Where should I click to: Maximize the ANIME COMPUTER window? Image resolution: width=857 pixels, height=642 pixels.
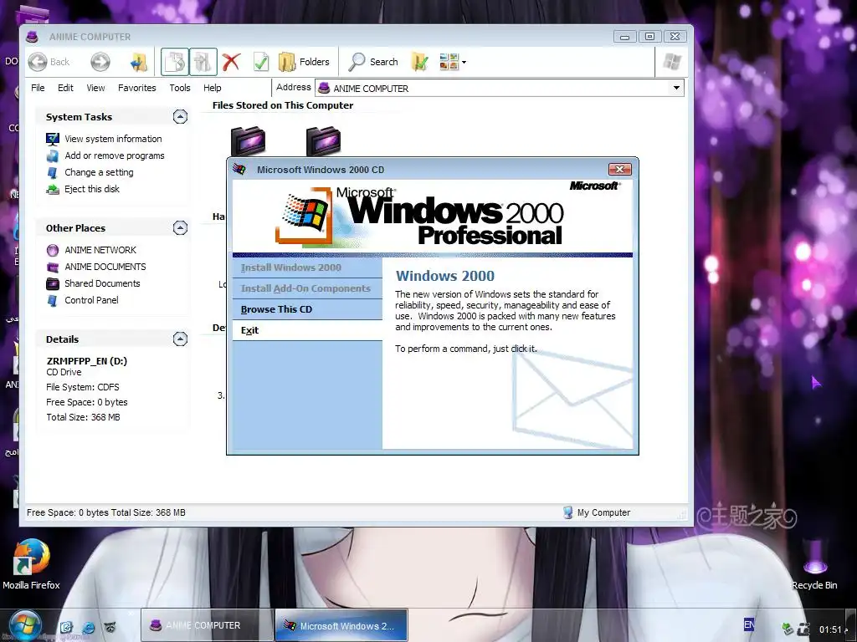click(x=649, y=37)
